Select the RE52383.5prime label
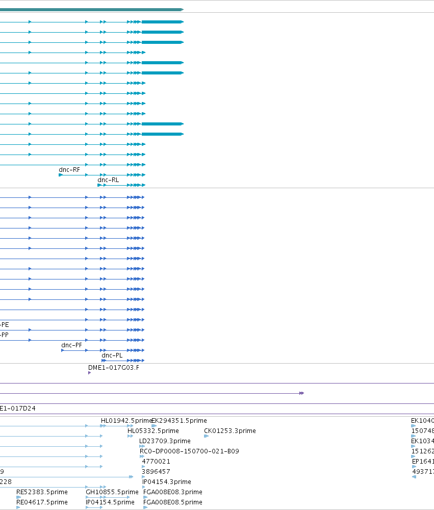Screen dimensions: 434x510 42,492
